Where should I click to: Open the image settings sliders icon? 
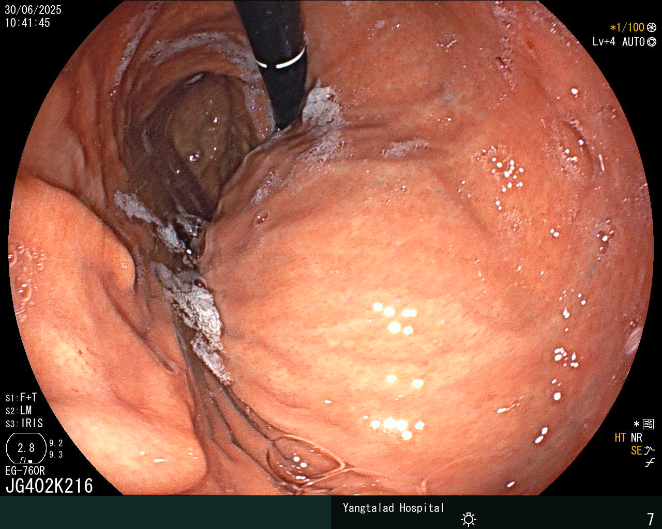648,424
